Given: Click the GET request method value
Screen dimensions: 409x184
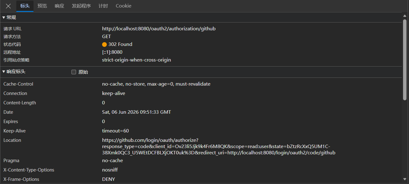Looking at the screenshot, I should 106,37.
